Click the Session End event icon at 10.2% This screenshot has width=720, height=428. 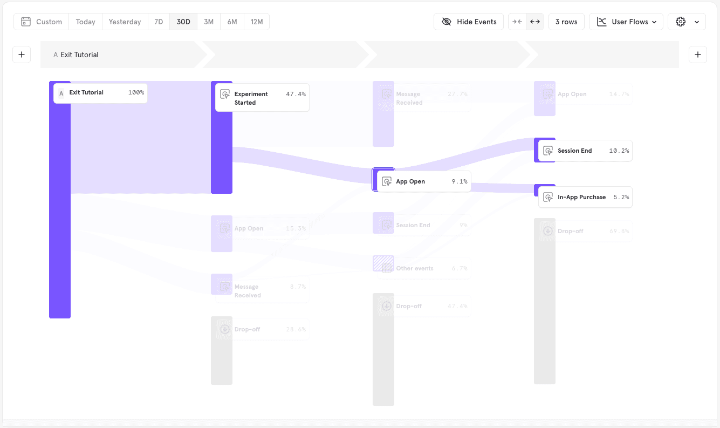coord(548,151)
